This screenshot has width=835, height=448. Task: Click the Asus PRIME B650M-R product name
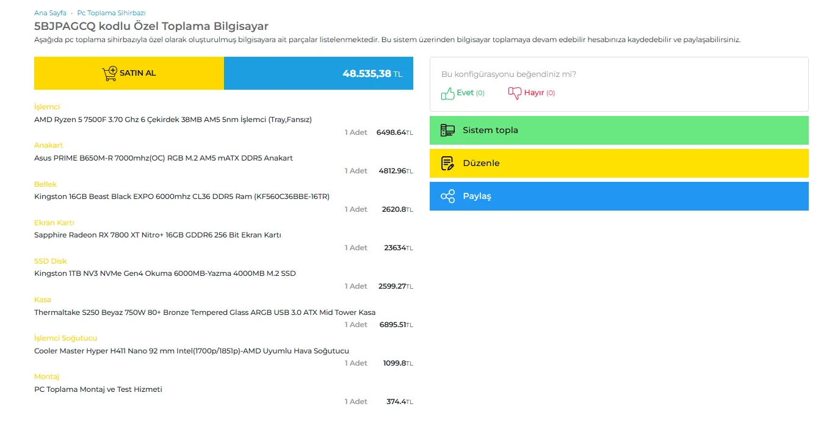coord(164,158)
